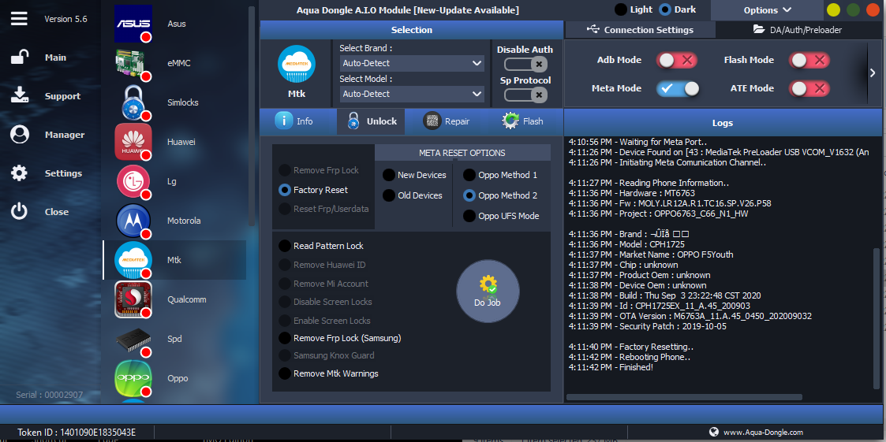Screen dimensions: 886x442
Task: Select Remove Mtk Warnings option
Action: pyautogui.click(x=329, y=373)
